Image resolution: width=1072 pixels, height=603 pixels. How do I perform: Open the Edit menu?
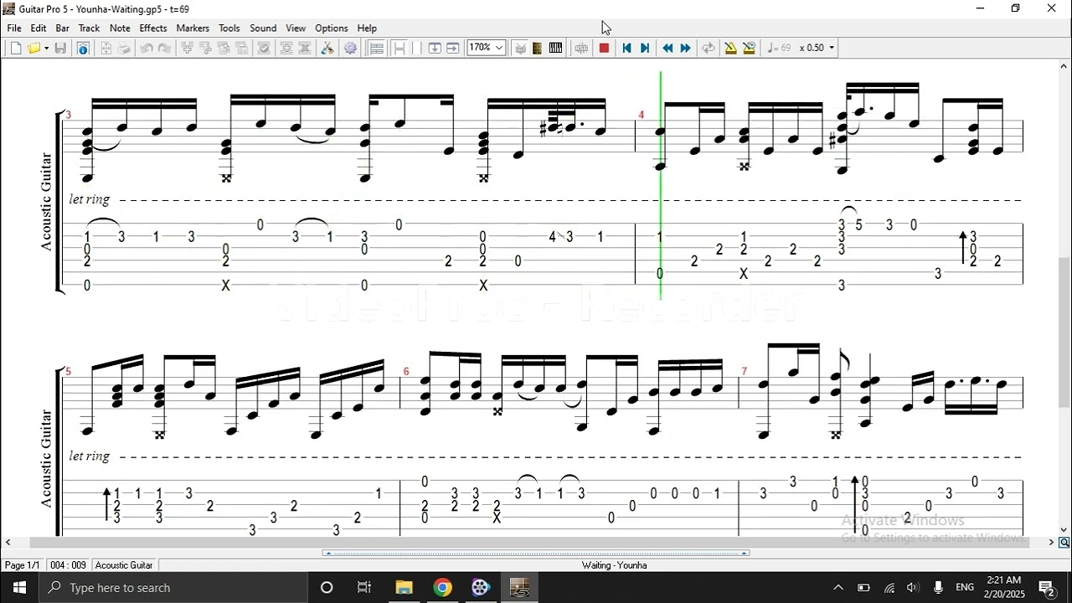click(39, 28)
